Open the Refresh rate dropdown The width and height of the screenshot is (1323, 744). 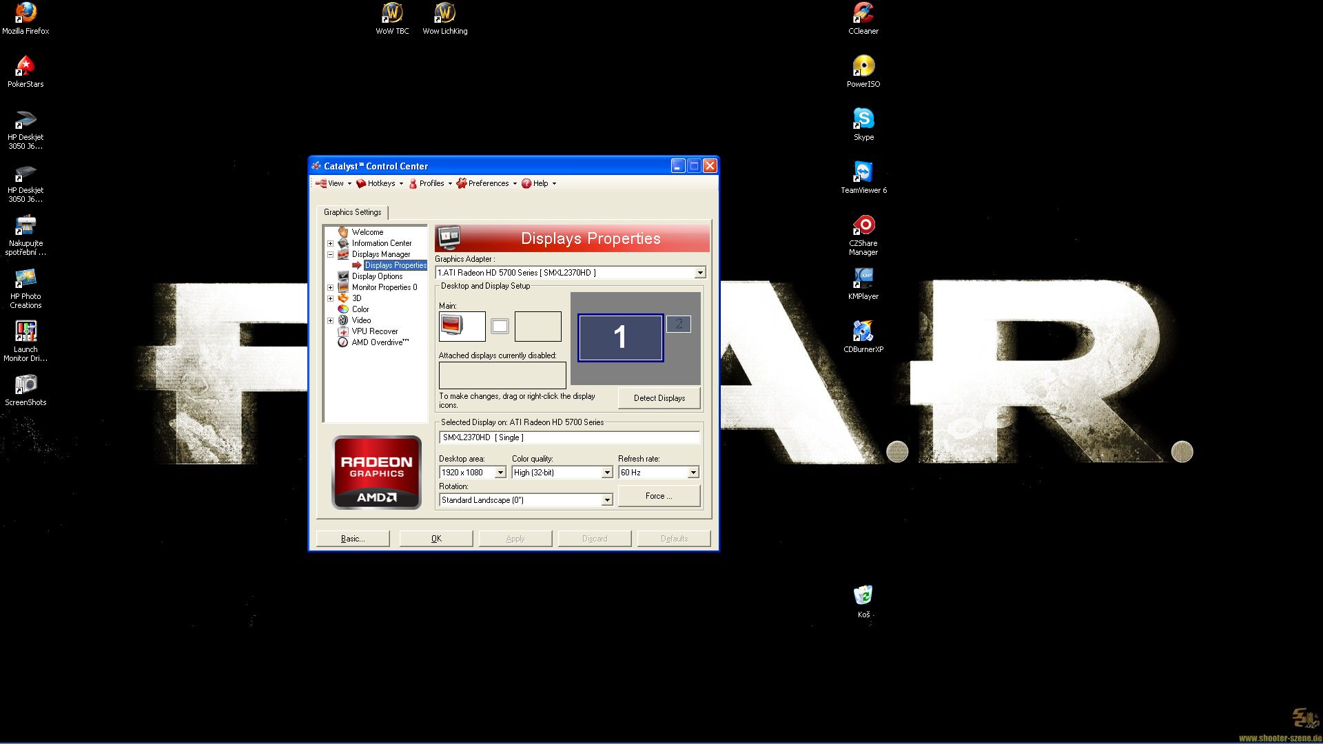(693, 473)
